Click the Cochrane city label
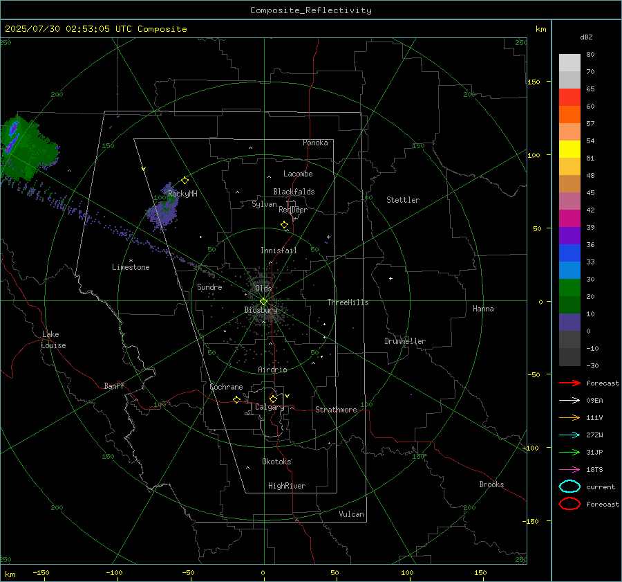This screenshot has width=622, height=582. point(226,387)
